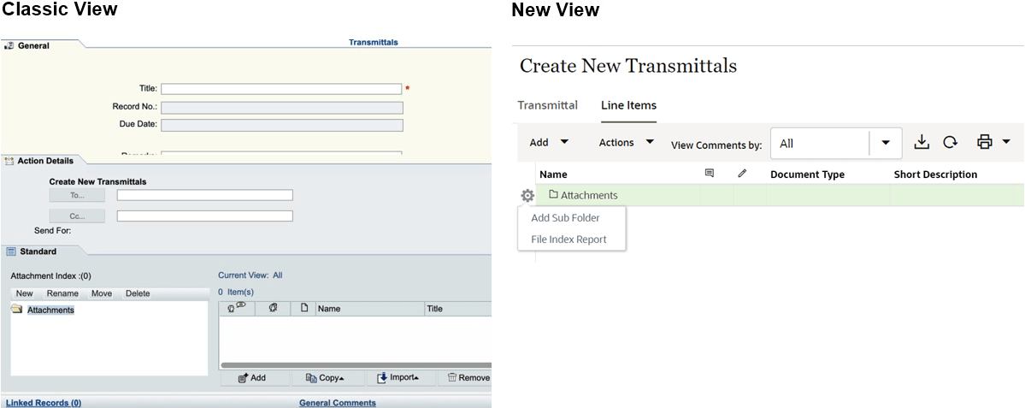Choose File Index Report from the menu
The height and width of the screenshot is (408, 1025).
click(x=568, y=239)
